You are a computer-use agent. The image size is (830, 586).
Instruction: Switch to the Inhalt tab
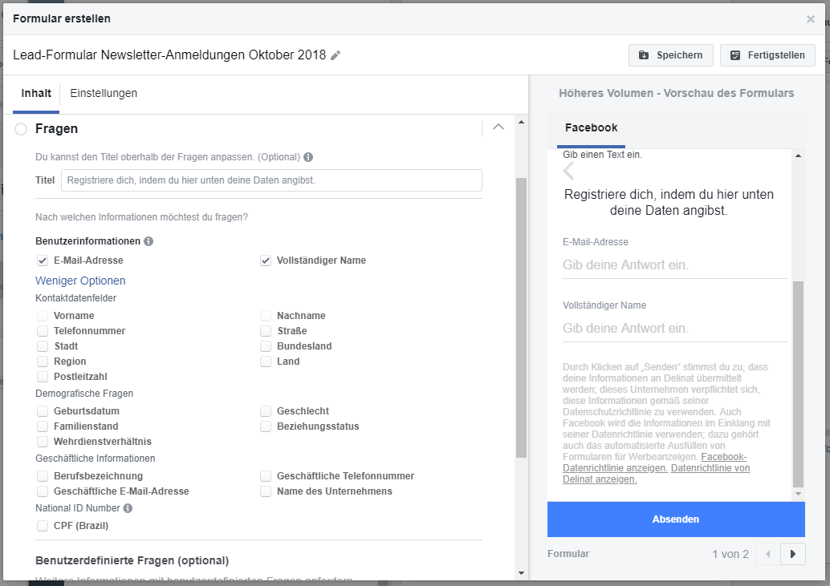point(36,94)
